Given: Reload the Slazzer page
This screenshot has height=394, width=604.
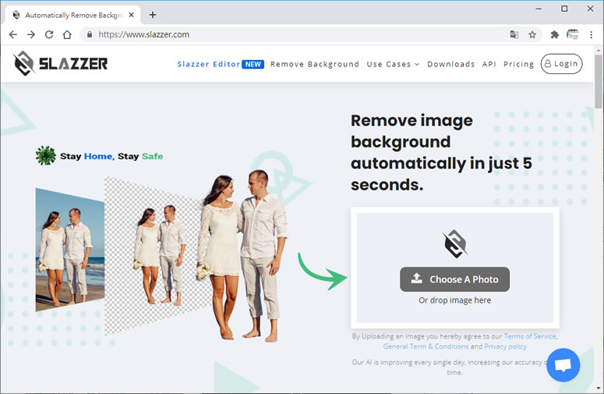Looking at the screenshot, I should tap(49, 34).
